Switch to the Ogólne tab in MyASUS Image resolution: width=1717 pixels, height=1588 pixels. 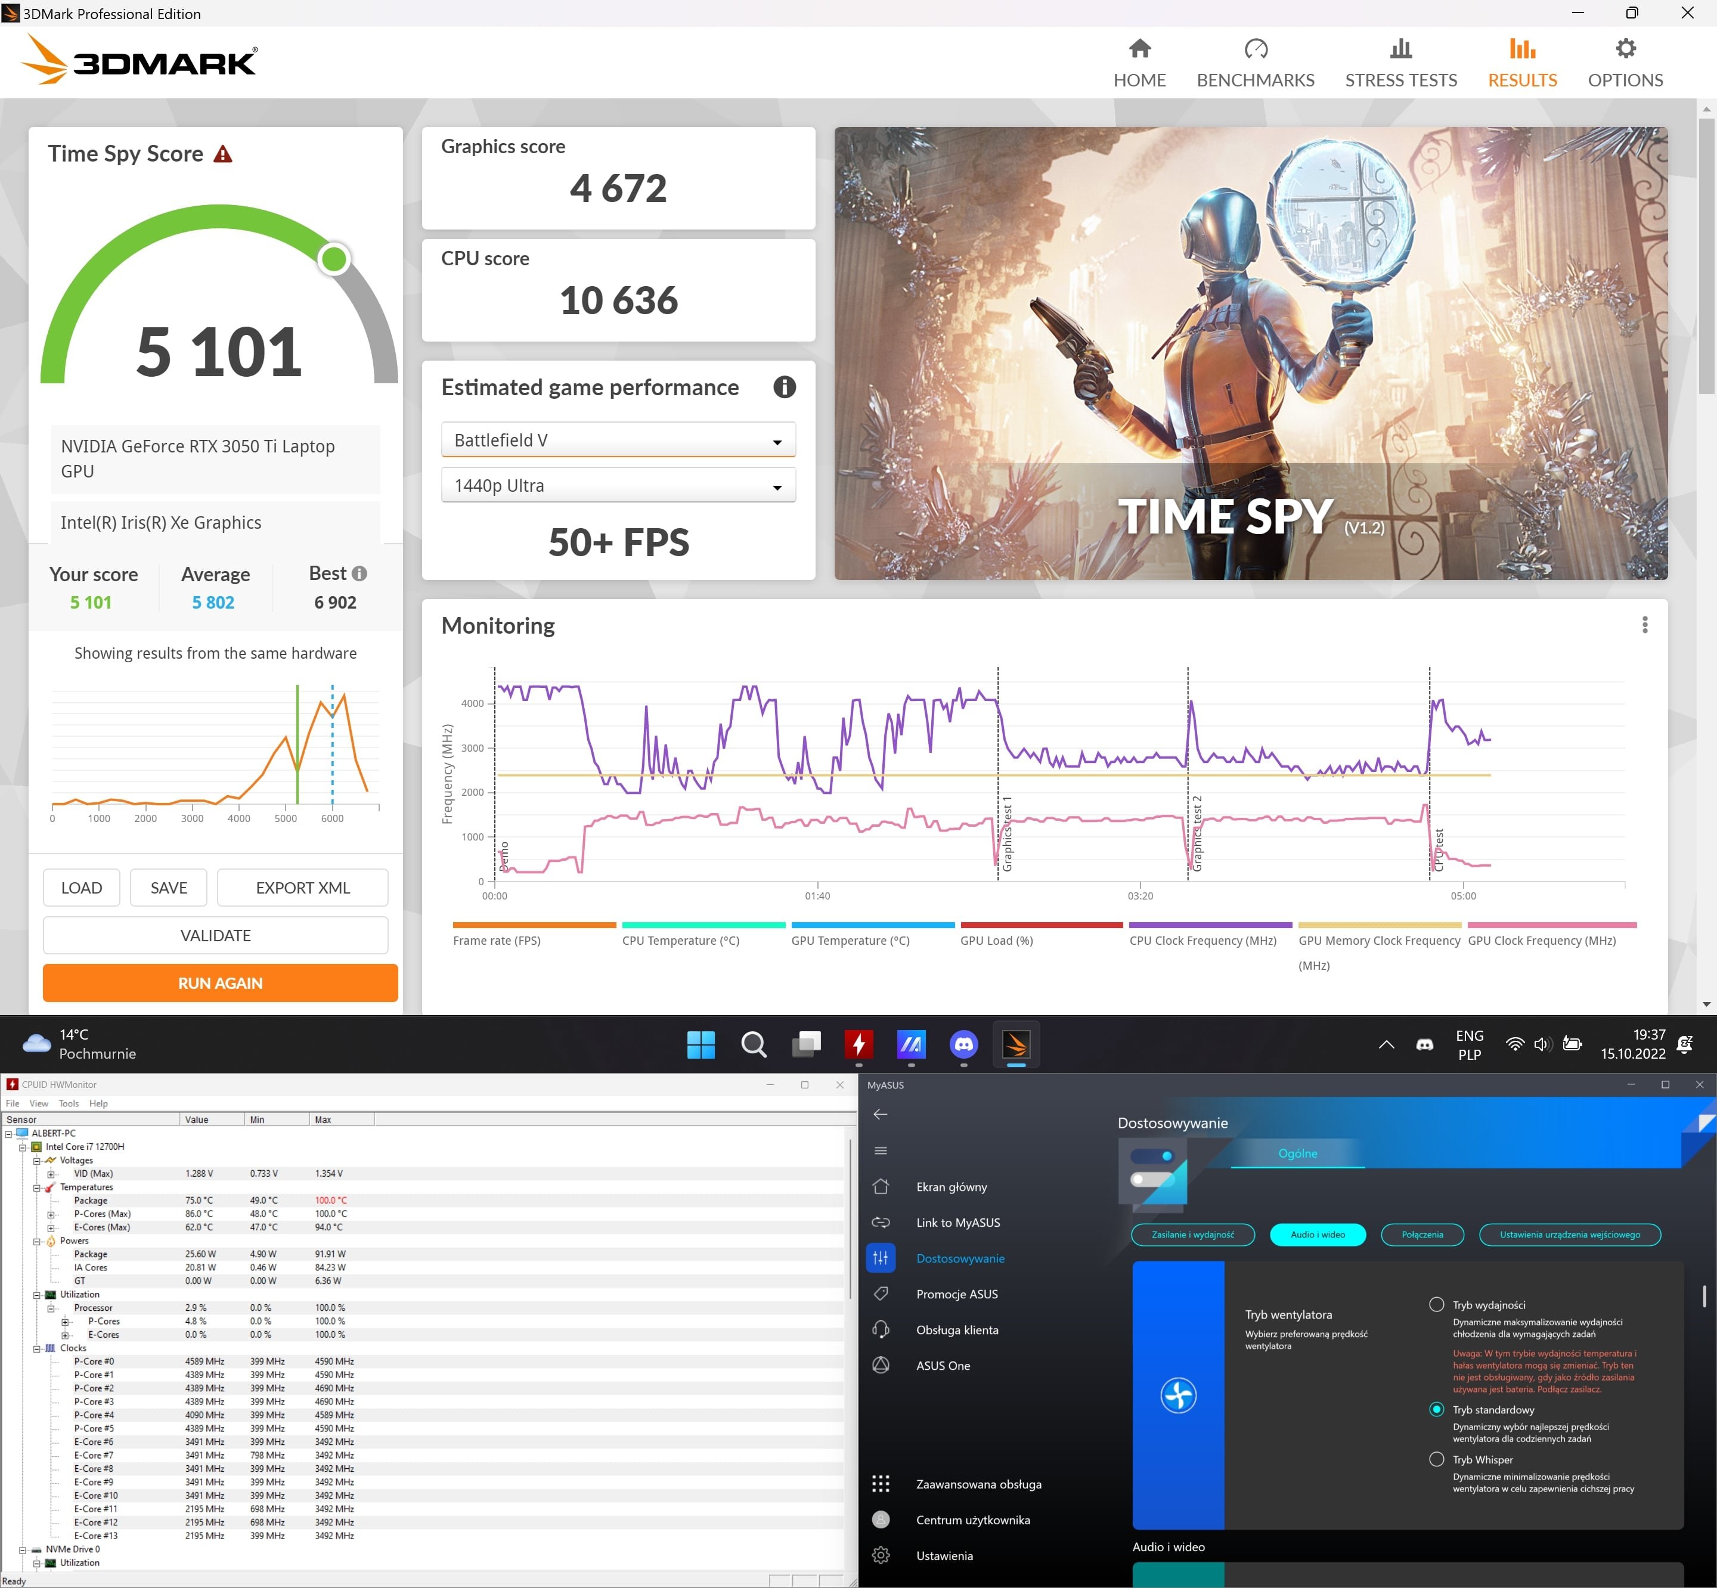tap(1297, 1153)
